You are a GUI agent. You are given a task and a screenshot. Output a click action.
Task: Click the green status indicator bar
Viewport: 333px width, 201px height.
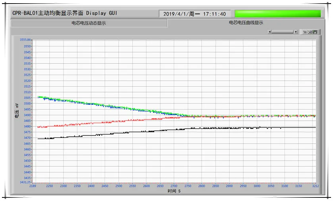coord(278,14)
